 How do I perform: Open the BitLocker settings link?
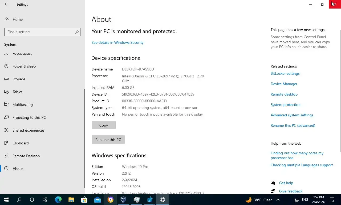(x=285, y=73)
